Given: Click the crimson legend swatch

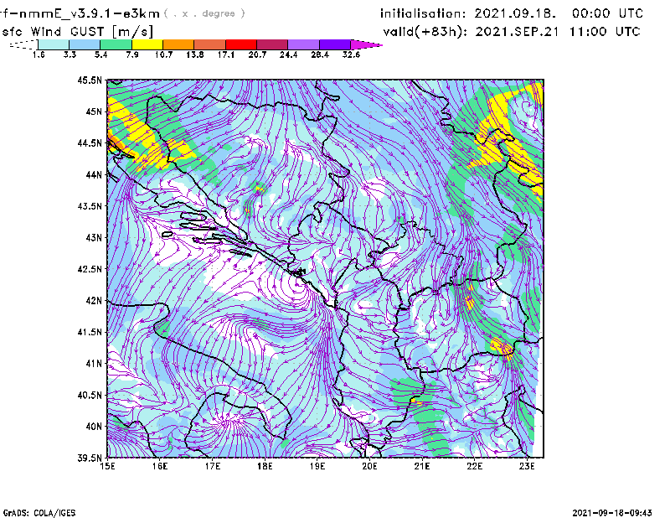Looking at the screenshot, I should coord(272,44).
